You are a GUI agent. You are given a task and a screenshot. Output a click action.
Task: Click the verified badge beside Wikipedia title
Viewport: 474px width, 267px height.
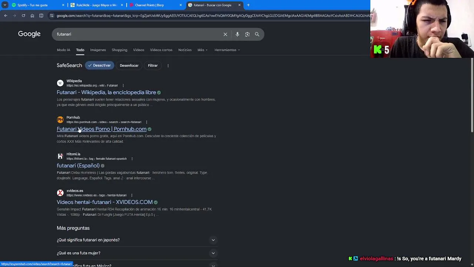[x=159, y=92]
